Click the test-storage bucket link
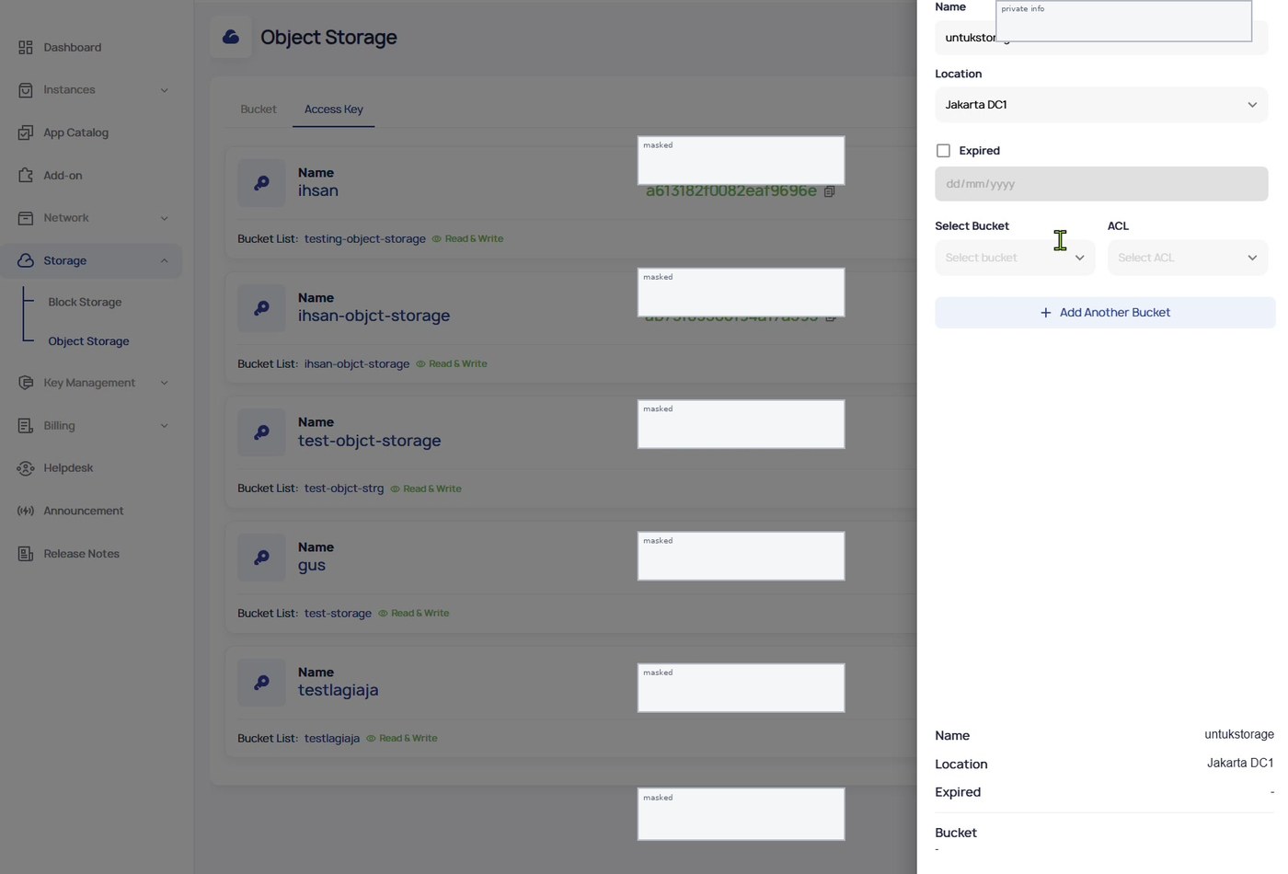Image resolution: width=1288 pixels, height=874 pixels. point(338,614)
